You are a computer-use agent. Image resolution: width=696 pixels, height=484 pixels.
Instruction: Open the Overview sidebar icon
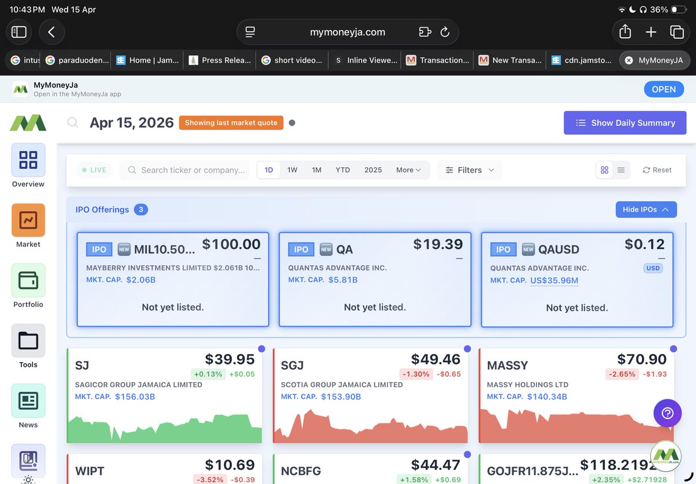28,160
